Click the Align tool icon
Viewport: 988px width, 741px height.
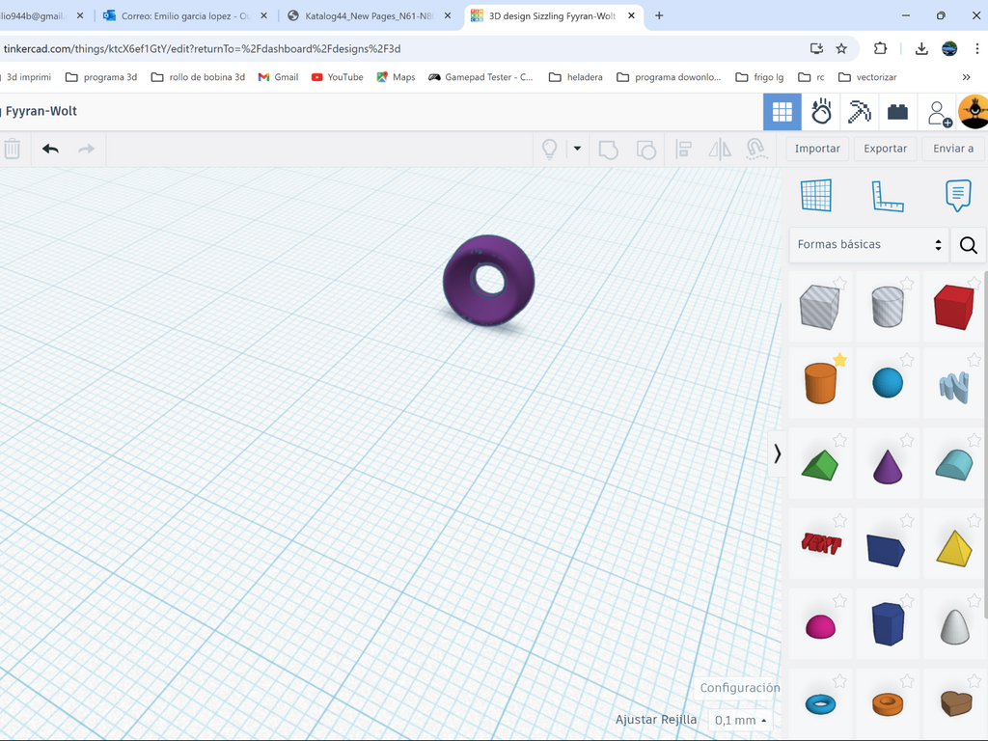(x=683, y=150)
